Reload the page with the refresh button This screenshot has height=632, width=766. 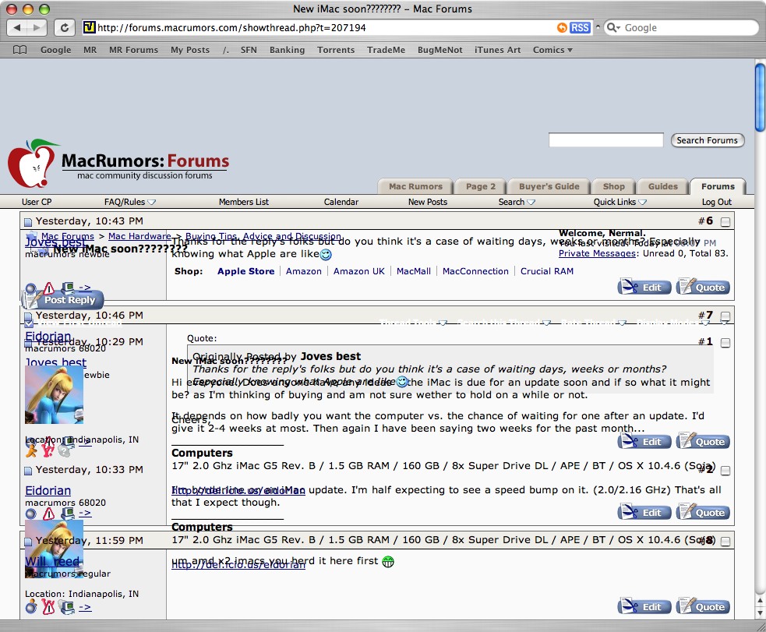65,27
